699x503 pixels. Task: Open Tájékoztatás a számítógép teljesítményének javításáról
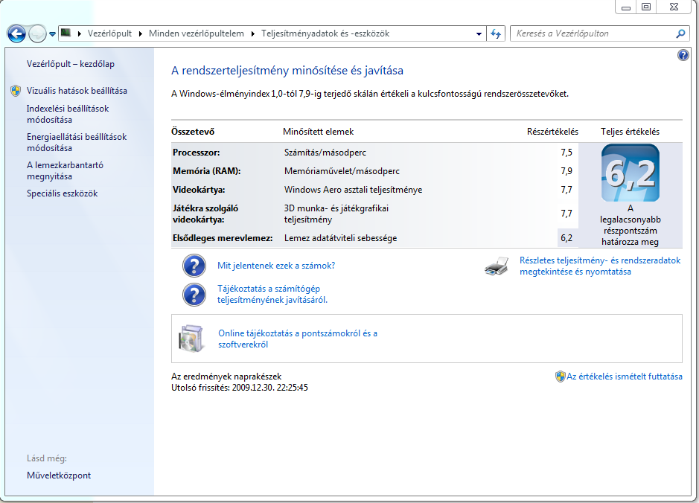point(272,294)
